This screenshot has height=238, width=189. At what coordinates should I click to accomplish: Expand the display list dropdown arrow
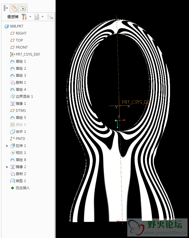coord(43,17)
